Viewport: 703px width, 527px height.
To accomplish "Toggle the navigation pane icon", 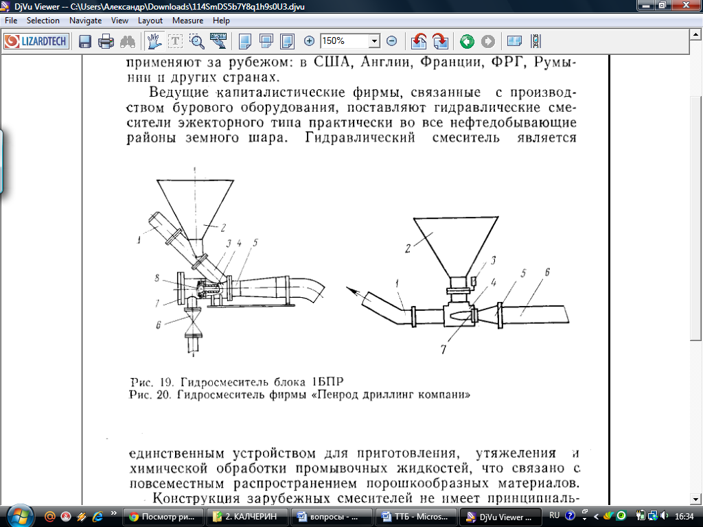I will coord(514,42).
